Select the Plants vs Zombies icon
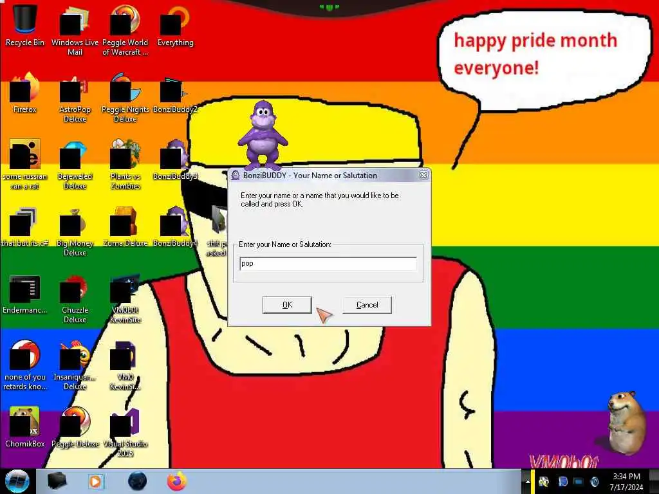This screenshot has width=659, height=494. [x=125, y=164]
